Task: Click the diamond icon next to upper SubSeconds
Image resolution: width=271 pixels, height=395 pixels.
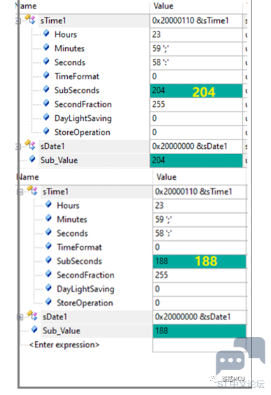Action: [46, 89]
